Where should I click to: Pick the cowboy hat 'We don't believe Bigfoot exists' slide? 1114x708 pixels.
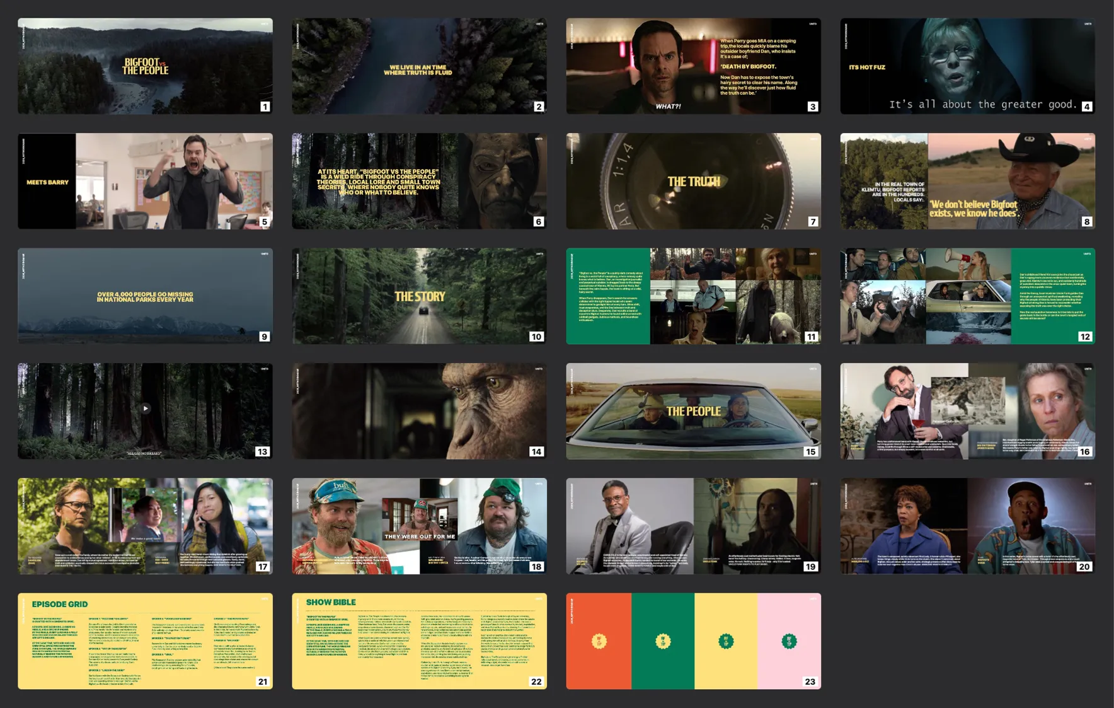[967, 181]
